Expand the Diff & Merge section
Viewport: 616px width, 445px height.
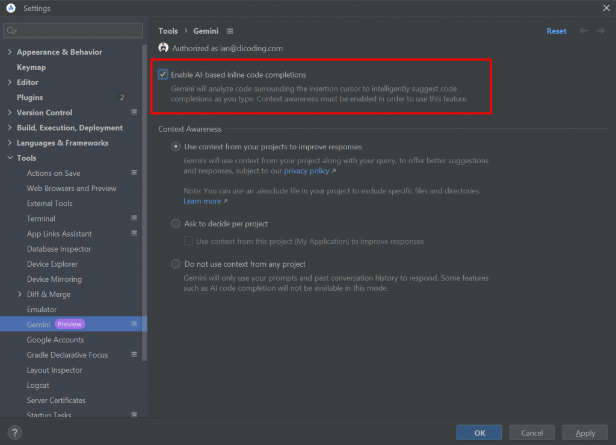coord(19,294)
